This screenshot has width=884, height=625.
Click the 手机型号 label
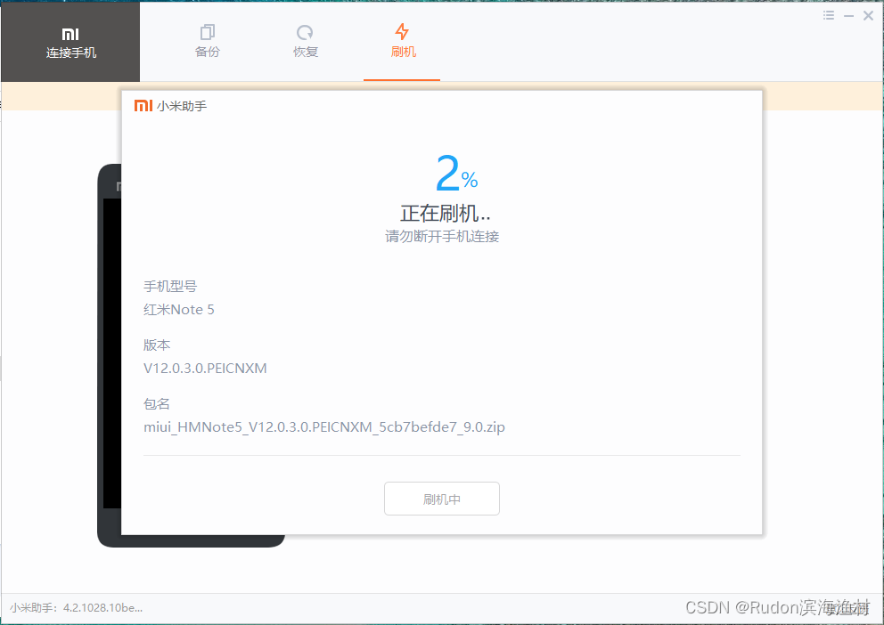pyautogui.click(x=170, y=286)
